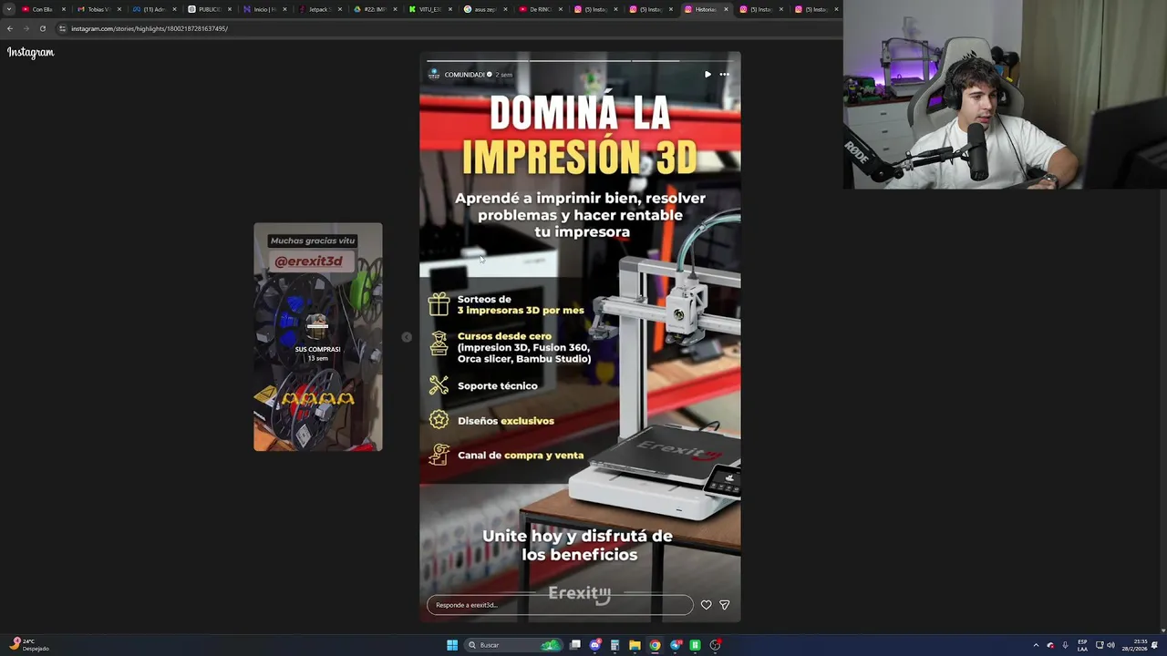This screenshot has height=656, width=1167.
Task: Like the story with the heart icon
Action: pyautogui.click(x=706, y=605)
